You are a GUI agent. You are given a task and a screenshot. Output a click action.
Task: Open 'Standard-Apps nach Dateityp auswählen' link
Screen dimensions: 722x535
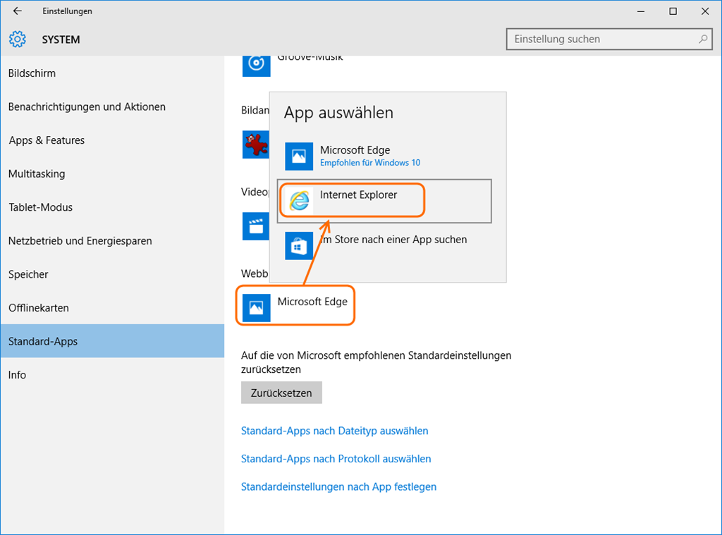(x=334, y=431)
